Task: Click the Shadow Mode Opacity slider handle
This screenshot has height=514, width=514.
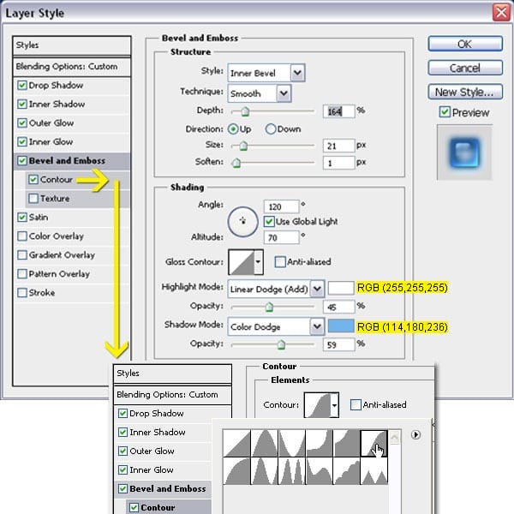Action: point(281,344)
